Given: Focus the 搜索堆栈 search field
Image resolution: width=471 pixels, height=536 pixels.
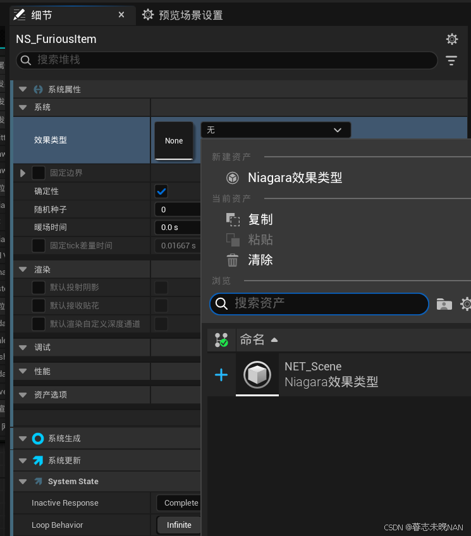Looking at the screenshot, I should [x=227, y=60].
